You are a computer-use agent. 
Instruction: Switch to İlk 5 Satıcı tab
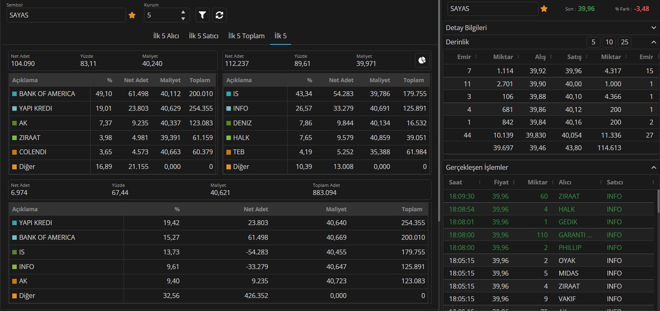[204, 36]
